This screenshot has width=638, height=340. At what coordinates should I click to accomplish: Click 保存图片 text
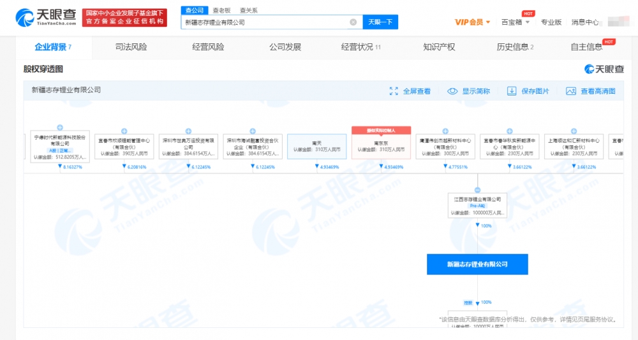click(535, 92)
